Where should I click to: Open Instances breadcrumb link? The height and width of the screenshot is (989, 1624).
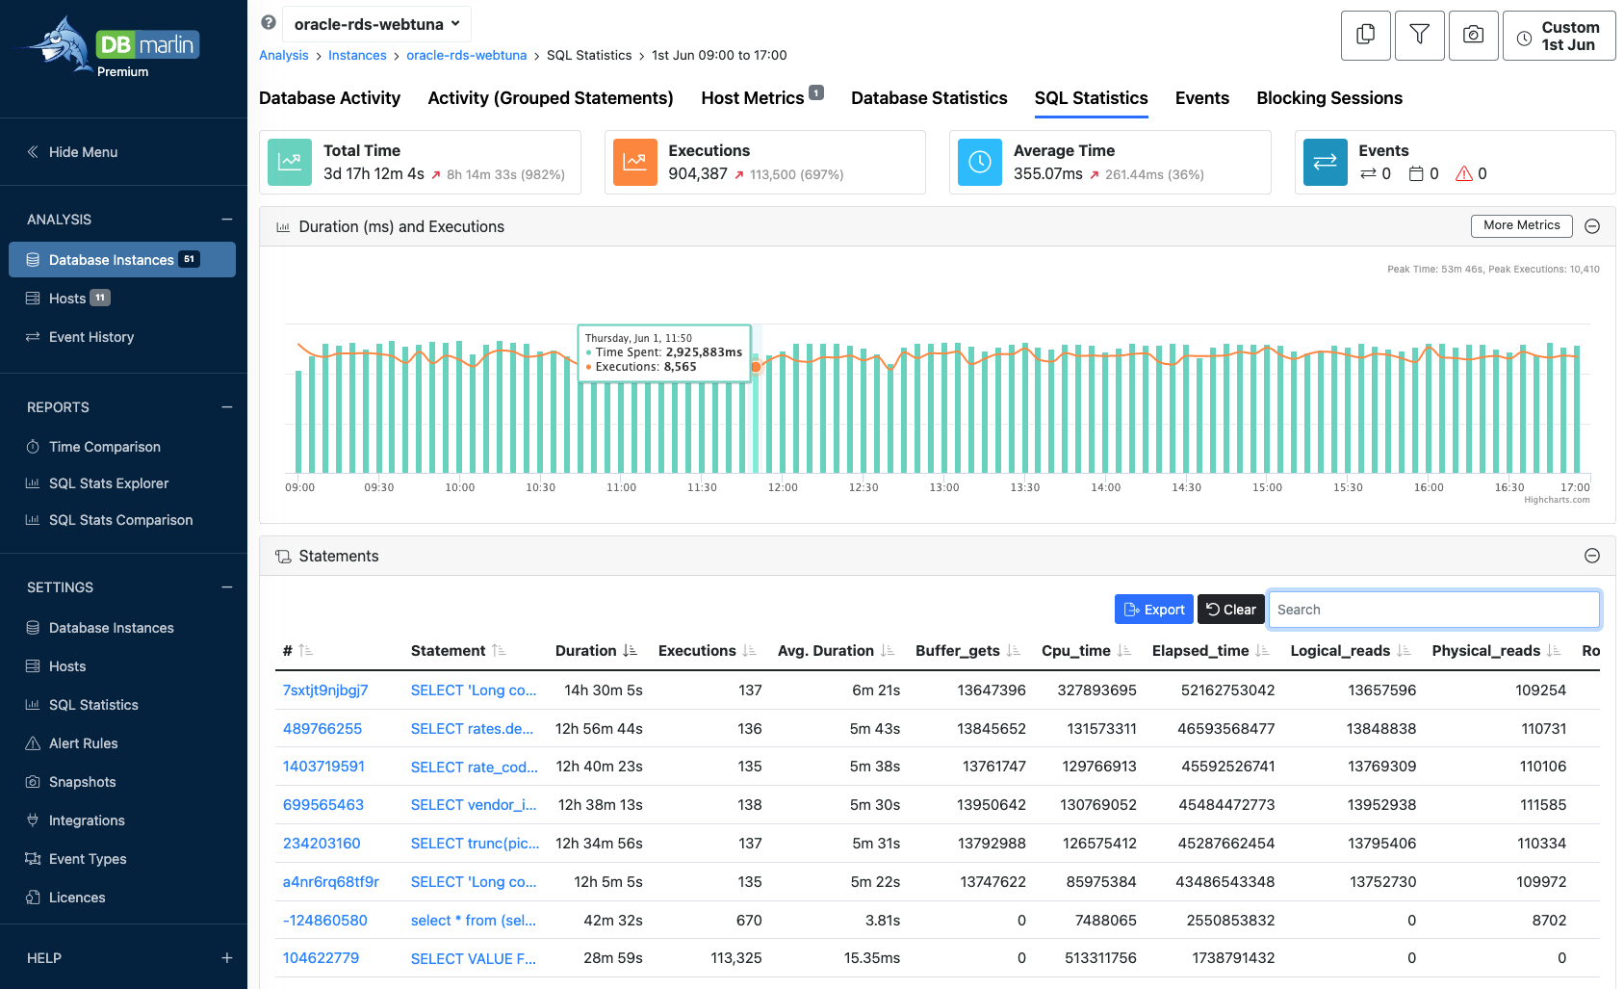click(357, 55)
